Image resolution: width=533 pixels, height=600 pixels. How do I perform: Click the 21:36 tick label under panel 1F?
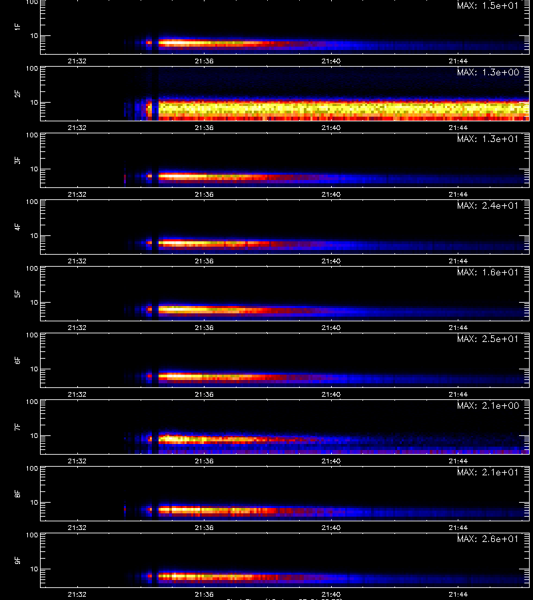coord(204,61)
